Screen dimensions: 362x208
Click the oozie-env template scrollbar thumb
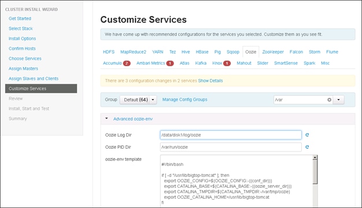pos(315,172)
